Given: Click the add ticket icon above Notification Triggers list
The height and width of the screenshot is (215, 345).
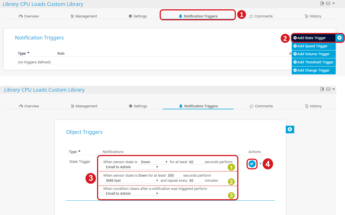Looking at the screenshot, I should point(322,3).
